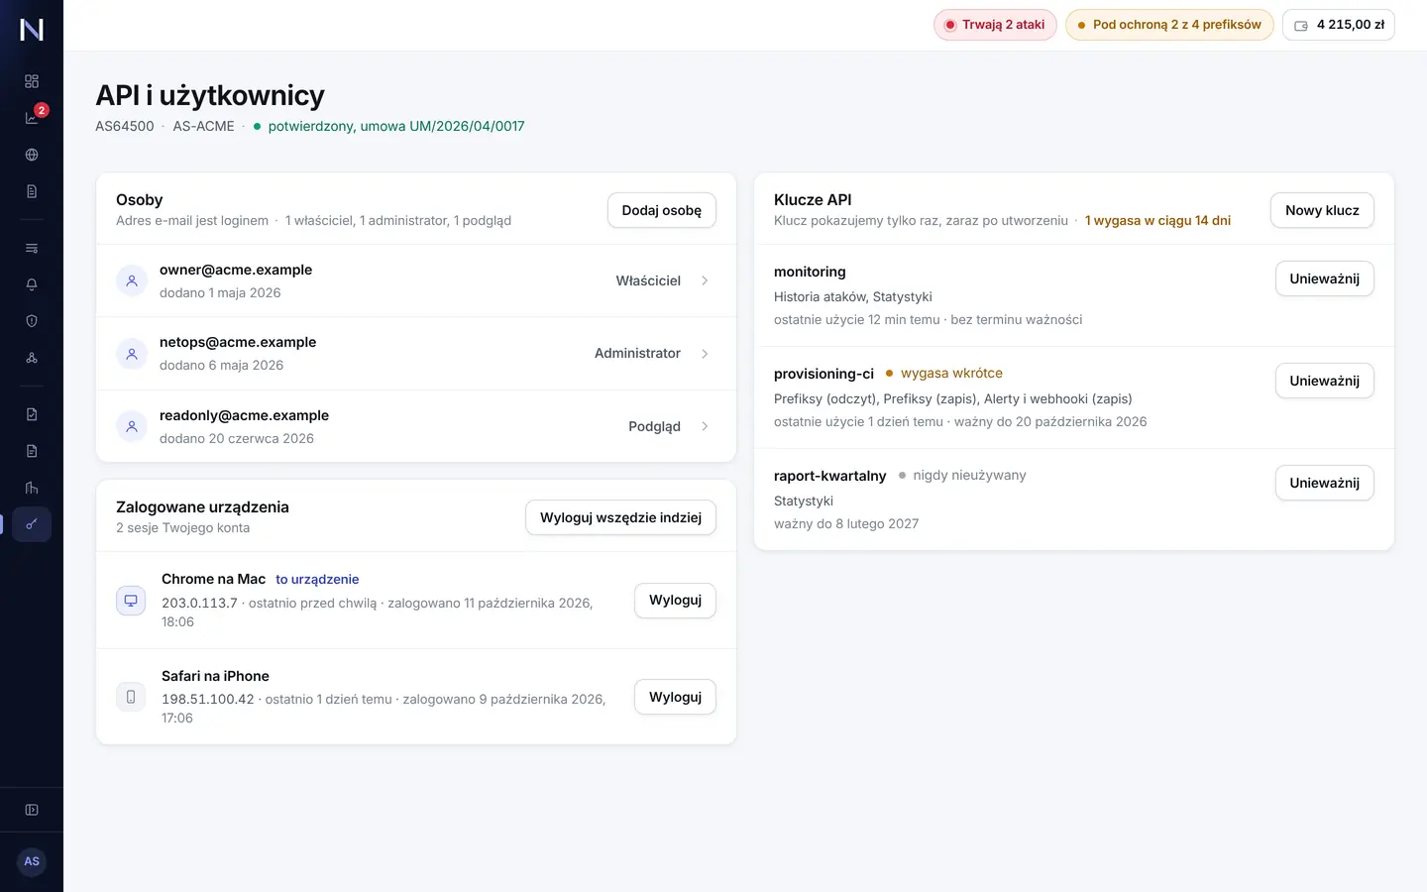Viewport: 1427px width, 892px height.
Task: Click the Podgląd role label
Action: point(654,426)
